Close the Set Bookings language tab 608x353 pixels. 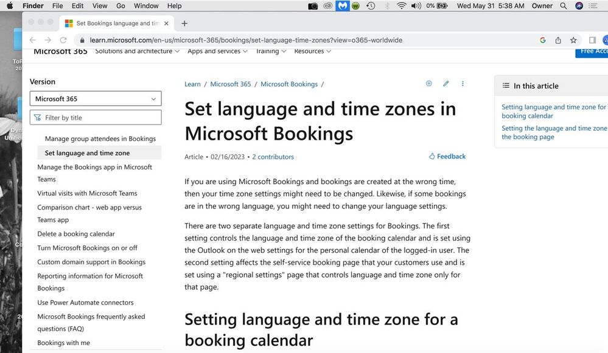(166, 23)
